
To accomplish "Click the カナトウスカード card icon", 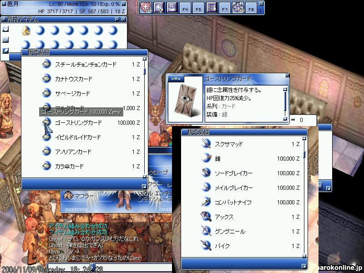I will pyautogui.click(x=47, y=78).
